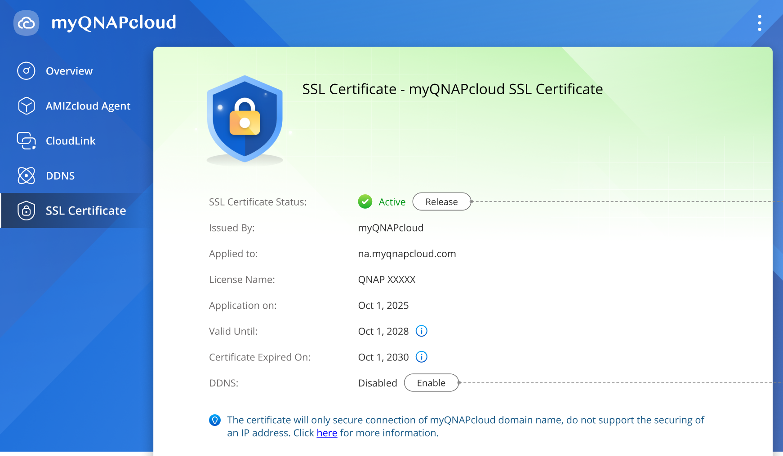Click the SSL Certificate lock icon
This screenshot has height=456, width=783.
point(26,210)
